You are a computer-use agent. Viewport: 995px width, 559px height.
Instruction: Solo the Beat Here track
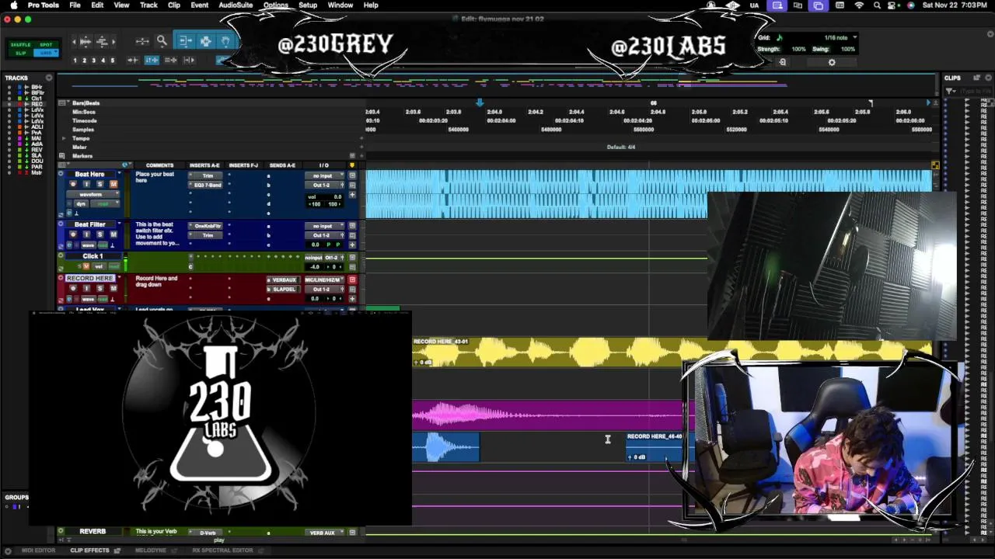coord(99,184)
